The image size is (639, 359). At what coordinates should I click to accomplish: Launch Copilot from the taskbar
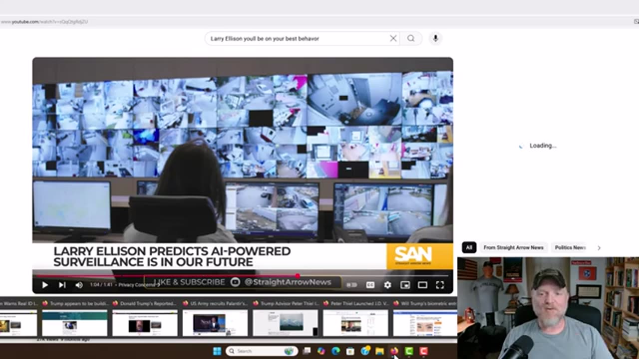(321, 351)
